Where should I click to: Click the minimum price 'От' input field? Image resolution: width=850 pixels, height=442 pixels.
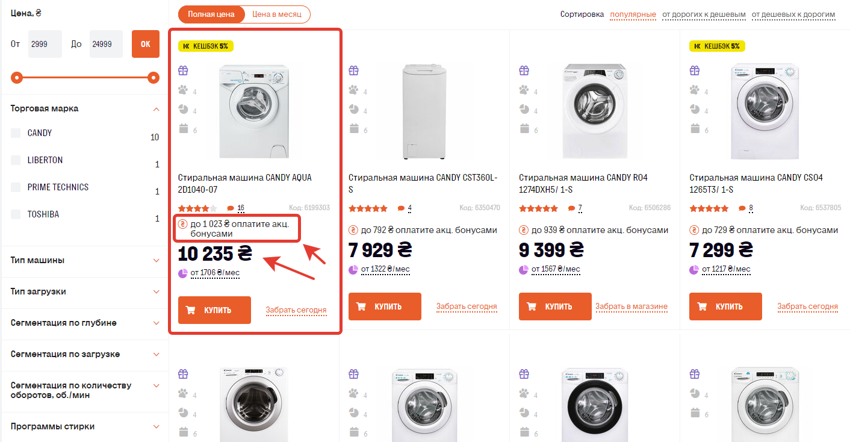coord(45,44)
